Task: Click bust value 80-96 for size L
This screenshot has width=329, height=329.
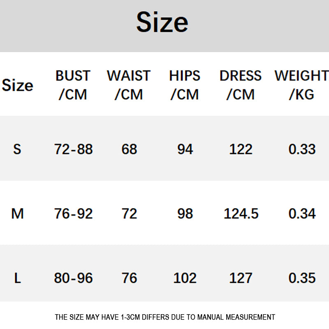Action: pyautogui.click(x=74, y=278)
